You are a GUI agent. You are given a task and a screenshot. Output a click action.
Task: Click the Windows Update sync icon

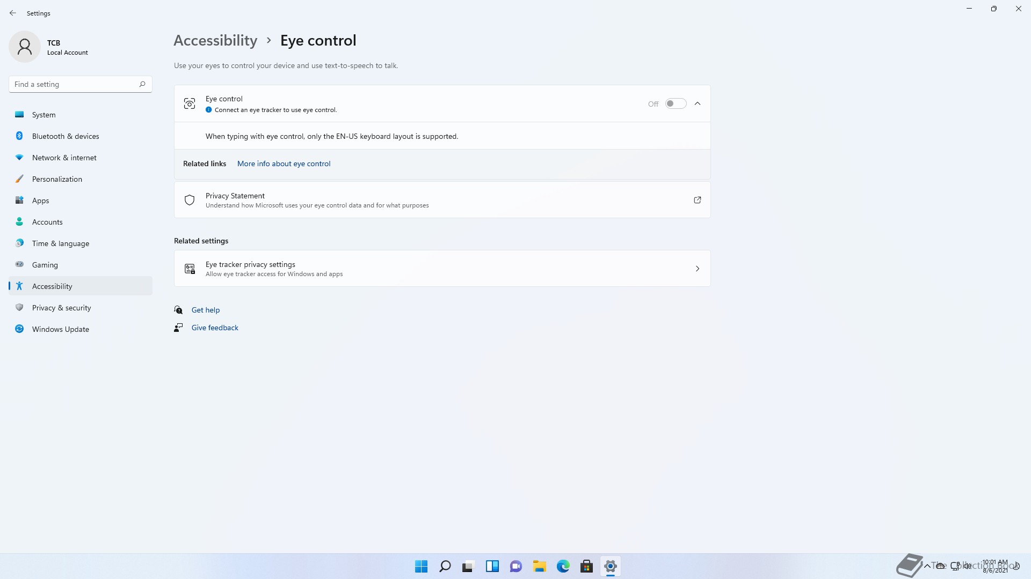pyautogui.click(x=19, y=329)
